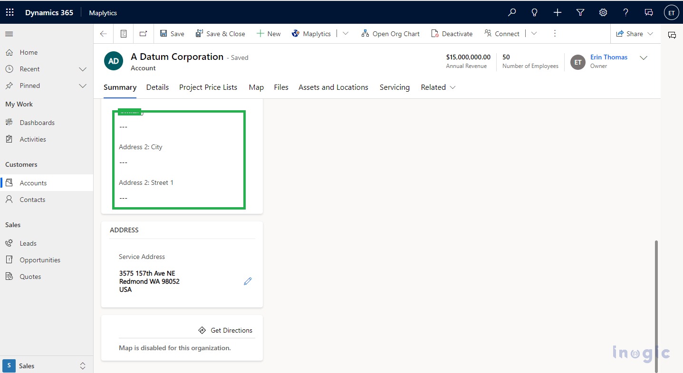This screenshot has height=373, width=683.
Task: Open the chat bubbles icon in header
Action: (x=649, y=13)
